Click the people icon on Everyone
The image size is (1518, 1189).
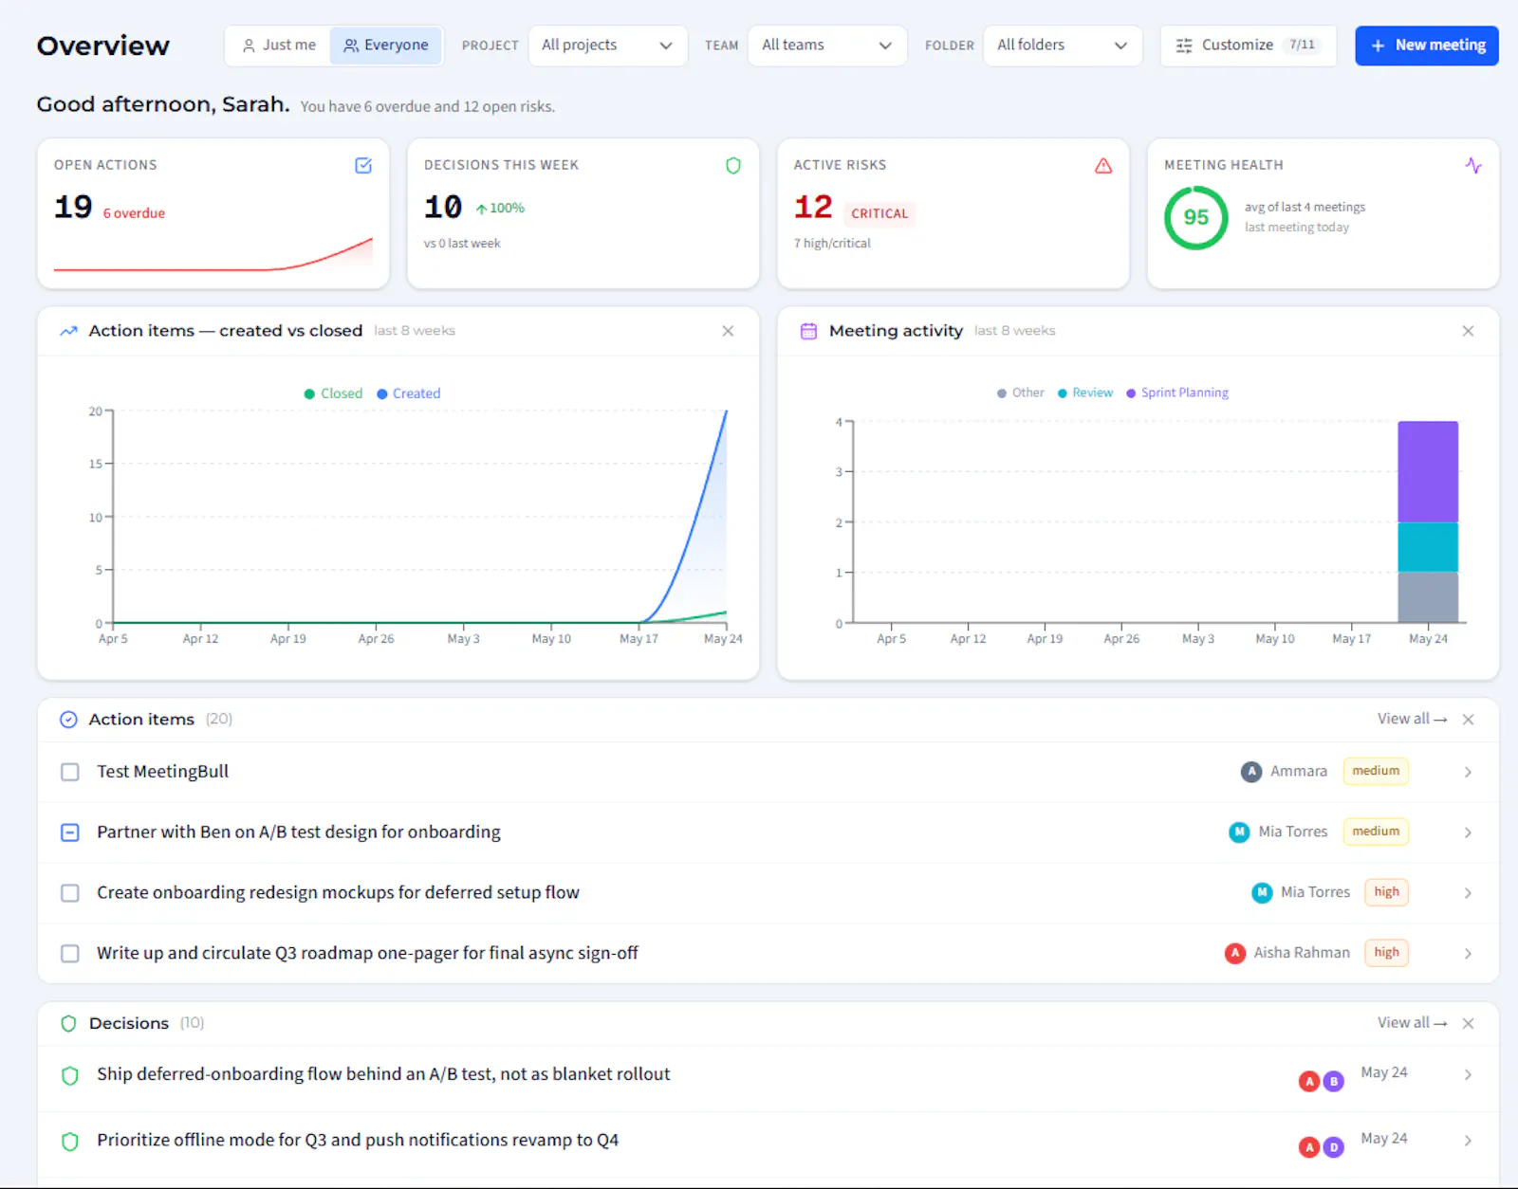pos(351,46)
